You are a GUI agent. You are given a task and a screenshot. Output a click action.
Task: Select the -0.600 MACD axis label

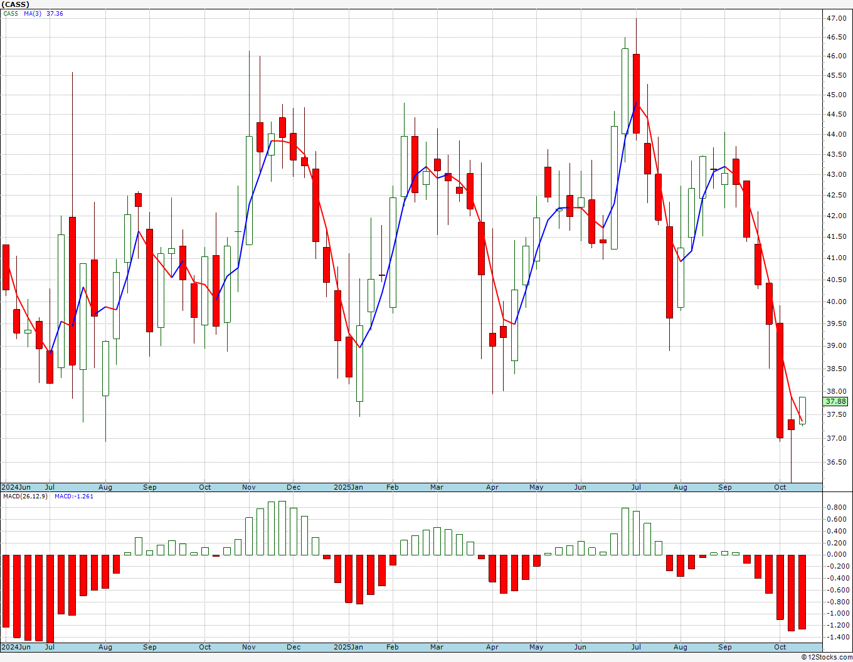point(837,590)
